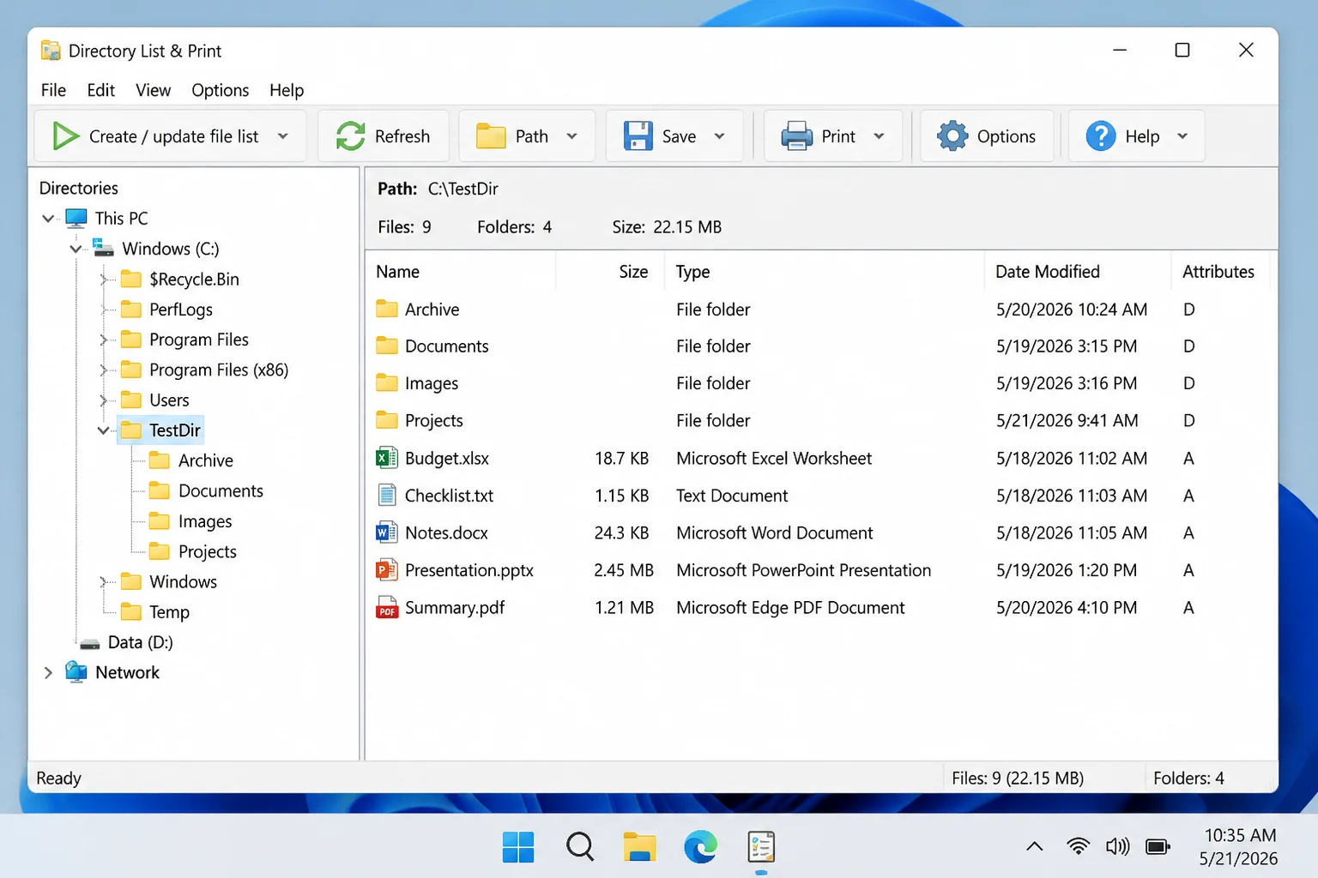Expand the Program Files tree node
The width and height of the screenshot is (1318, 878).
point(104,340)
